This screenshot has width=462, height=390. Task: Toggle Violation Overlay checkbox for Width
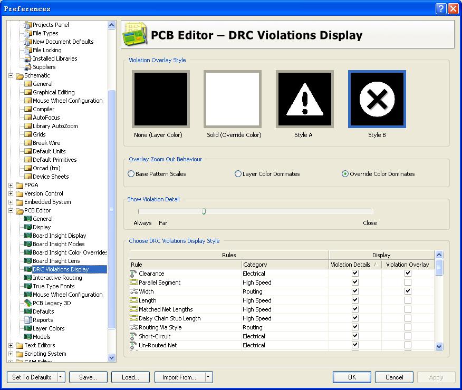coord(408,291)
